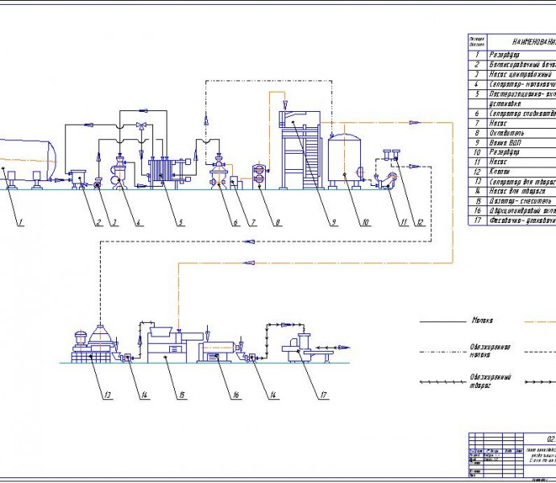This screenshot has width=556, height=483.
Task: Click the balancing tank symbol numbered 2
Action: (77, 178)
